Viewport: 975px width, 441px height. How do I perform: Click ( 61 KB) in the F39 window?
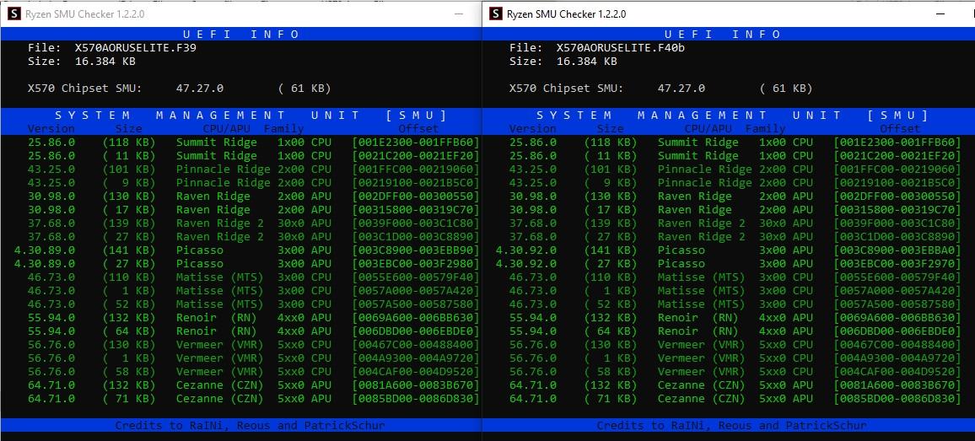(x=304, y=89)
